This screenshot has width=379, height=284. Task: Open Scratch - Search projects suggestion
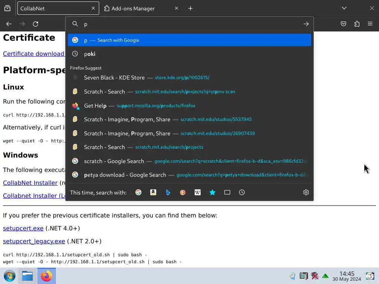pyautogui.click(x=189, y=147)
